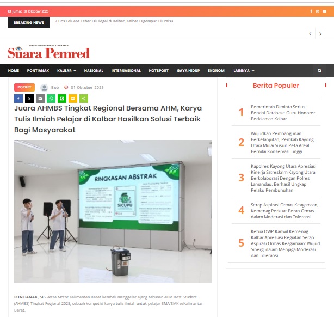Viewport: 334px width, 317px height.
Task: Click the green share icon in the row
Action: pyautogui.click(x=84, y=99)
